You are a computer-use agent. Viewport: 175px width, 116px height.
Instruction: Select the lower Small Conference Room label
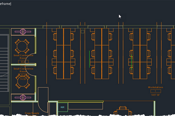[x=23, y=70]
